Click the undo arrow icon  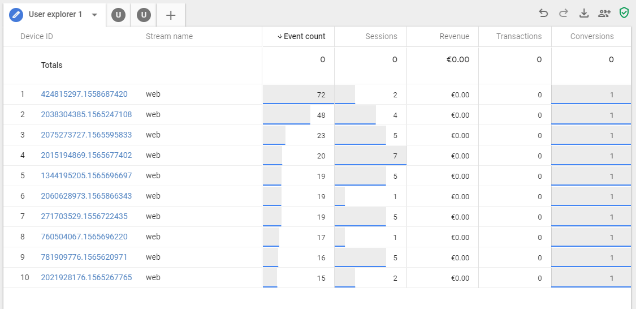click(544, 13)
